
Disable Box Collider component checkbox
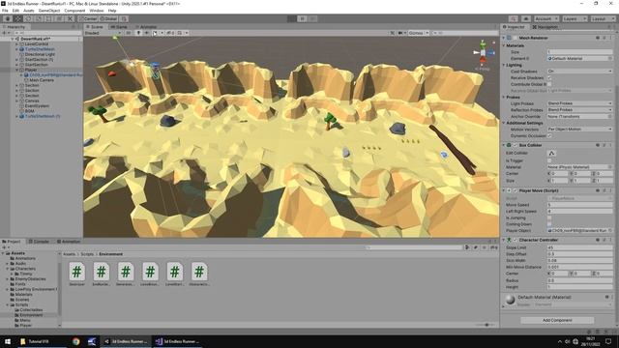click(516, 145)
